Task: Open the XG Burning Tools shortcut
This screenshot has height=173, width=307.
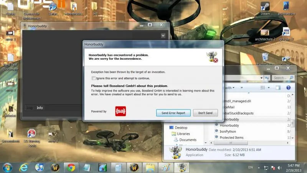Action: click(x=32, y=138)
